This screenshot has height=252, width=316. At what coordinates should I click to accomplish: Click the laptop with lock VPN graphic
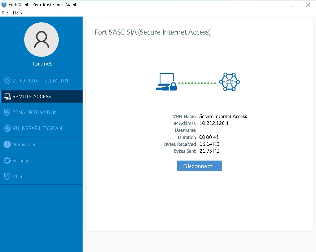(x=166, y=82)
